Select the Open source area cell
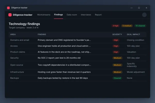Image resolution: width=155 pixels, height=103 pixels. tap(17, 65)
